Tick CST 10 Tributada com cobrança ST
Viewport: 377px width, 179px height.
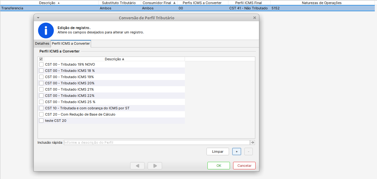point(41,108)
